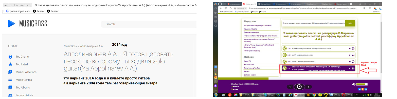The image size is (397, 99).
Task: Favorite the sheff track with the star
Action: click(x=350, y=55)
